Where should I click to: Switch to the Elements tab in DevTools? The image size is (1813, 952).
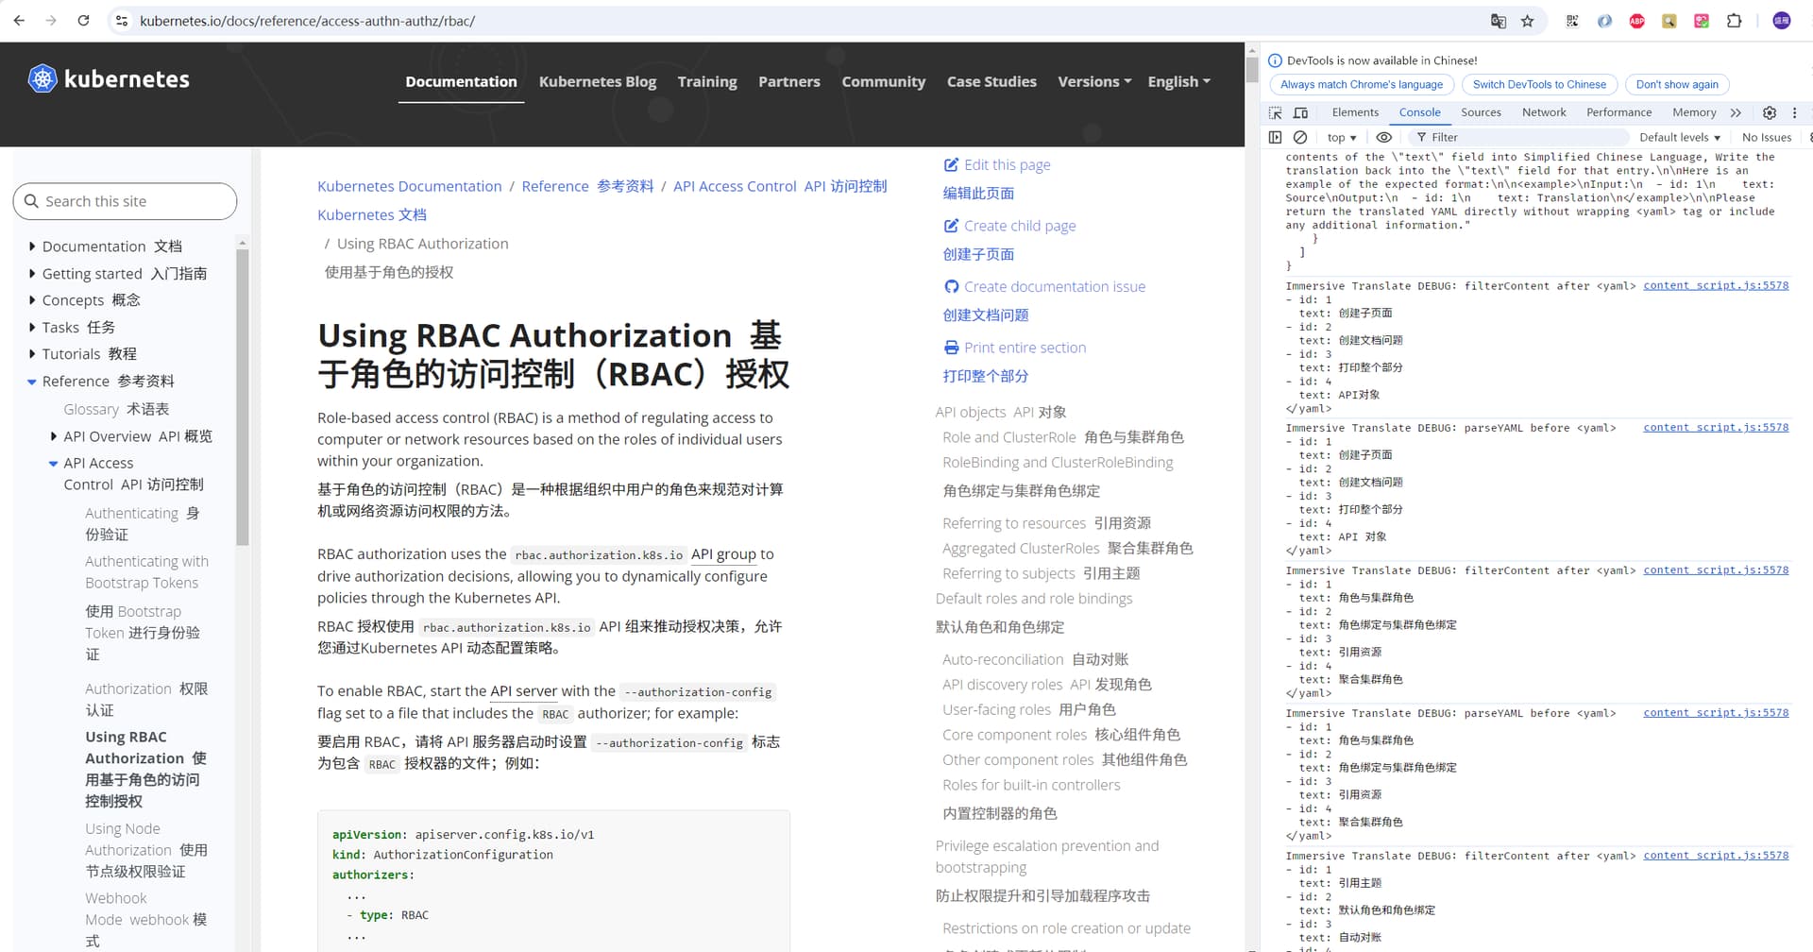(1355, 112)
